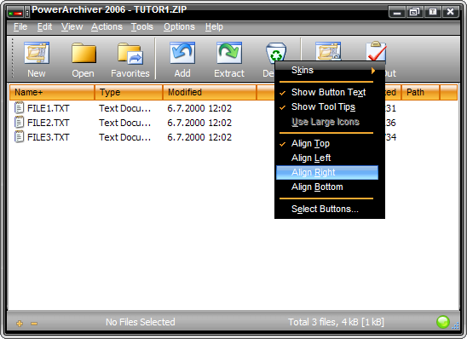Screen dimensions: 467x339
Task: Sort files by the Modified column header
Action: click(210, 92)
